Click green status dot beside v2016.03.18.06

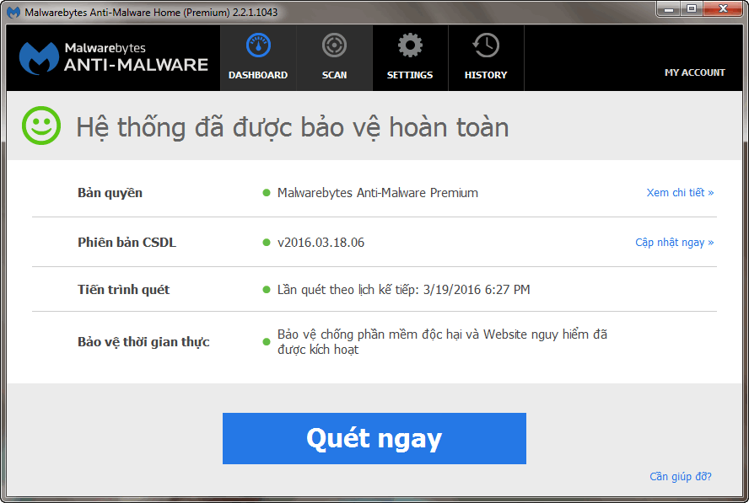[267, 243]
